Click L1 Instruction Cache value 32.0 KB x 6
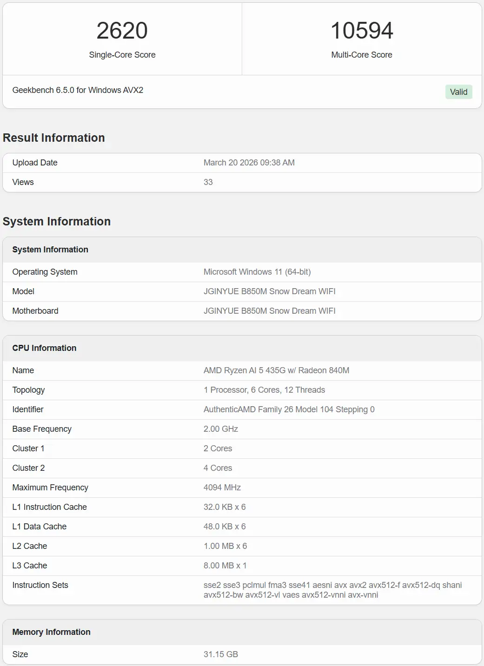Image resolution: width=484 pixels, height=666 pixels. (x=225, y=507)
